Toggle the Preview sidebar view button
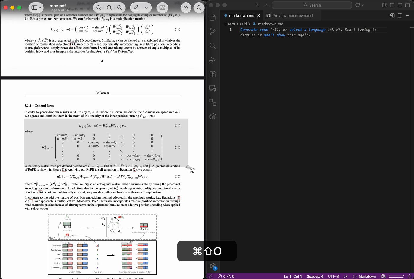This screenshot has height=279, width=414. coord(34,8)
